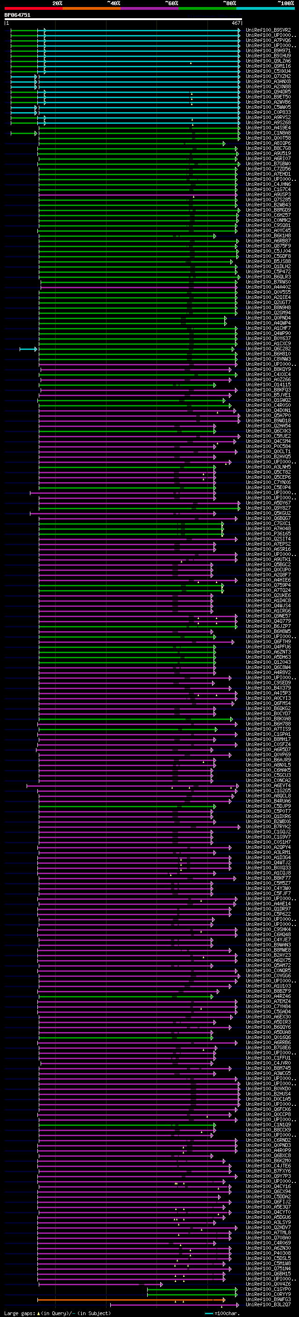Image resolution: width=299 pixels, height=1317 pixels.
Task: Click the UniRef100_C0P833 label
Action: (x=268, y=112)
